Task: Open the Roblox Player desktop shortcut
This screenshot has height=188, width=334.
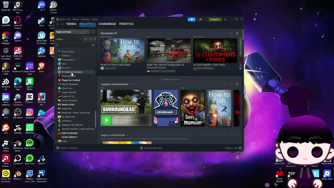Action: 327,175
